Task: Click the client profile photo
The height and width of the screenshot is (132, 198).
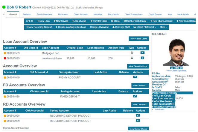Action: pos(176,52)
